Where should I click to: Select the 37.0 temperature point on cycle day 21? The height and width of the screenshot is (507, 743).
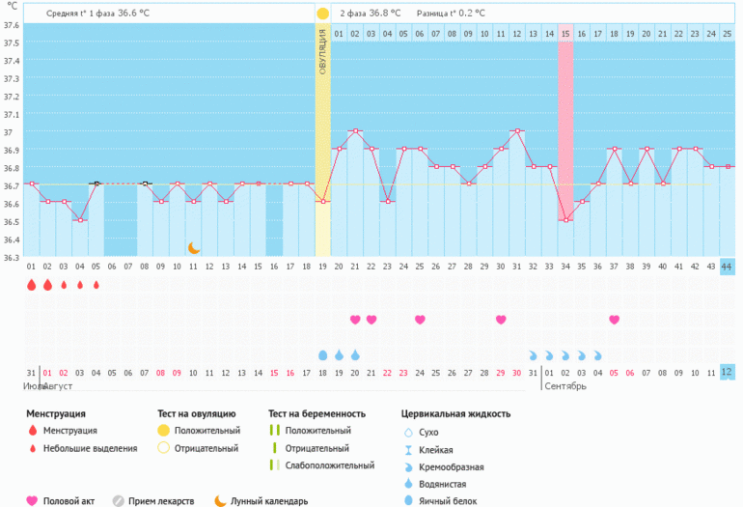[355, 131]
